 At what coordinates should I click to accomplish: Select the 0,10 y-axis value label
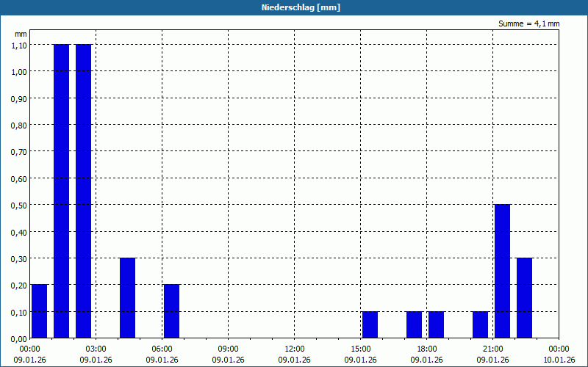point(19,313)
